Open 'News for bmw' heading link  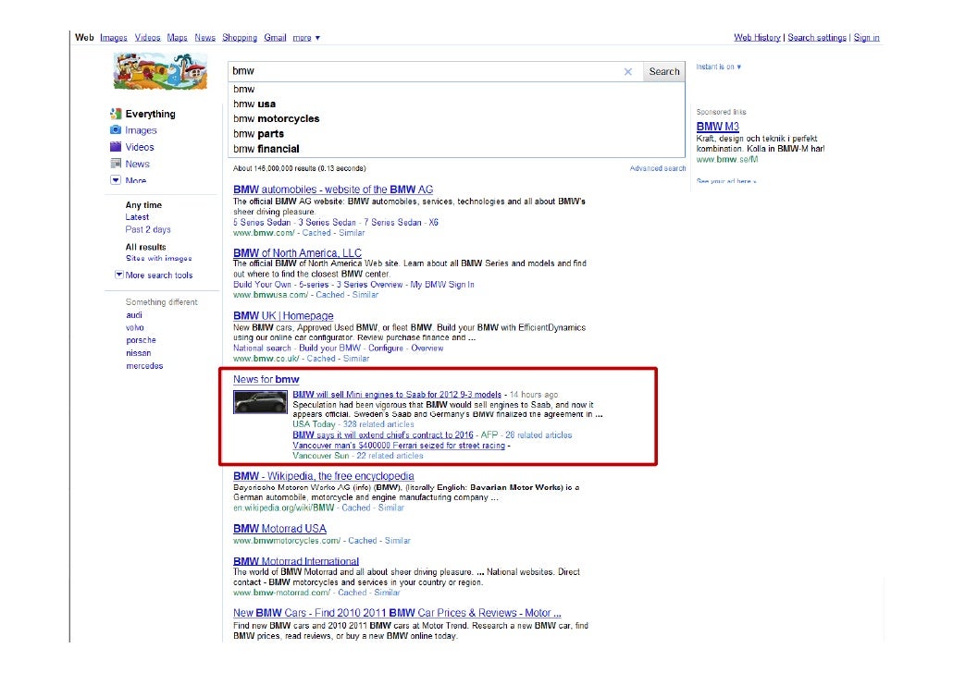(x=266, y=379)
